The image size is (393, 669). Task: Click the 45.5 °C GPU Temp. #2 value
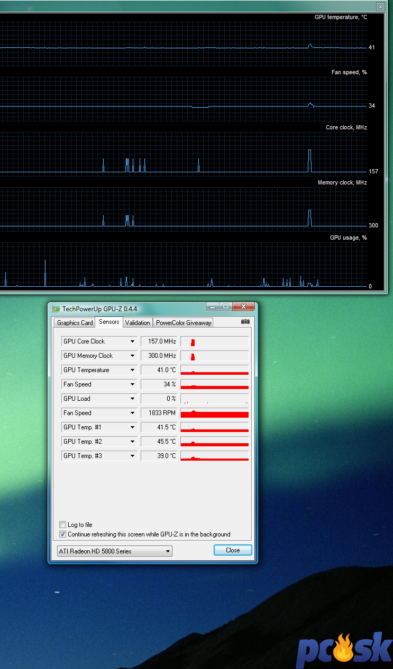point(159,442)
